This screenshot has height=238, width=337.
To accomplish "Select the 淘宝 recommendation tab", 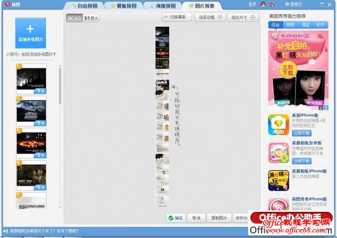I will tap(305, 25).
